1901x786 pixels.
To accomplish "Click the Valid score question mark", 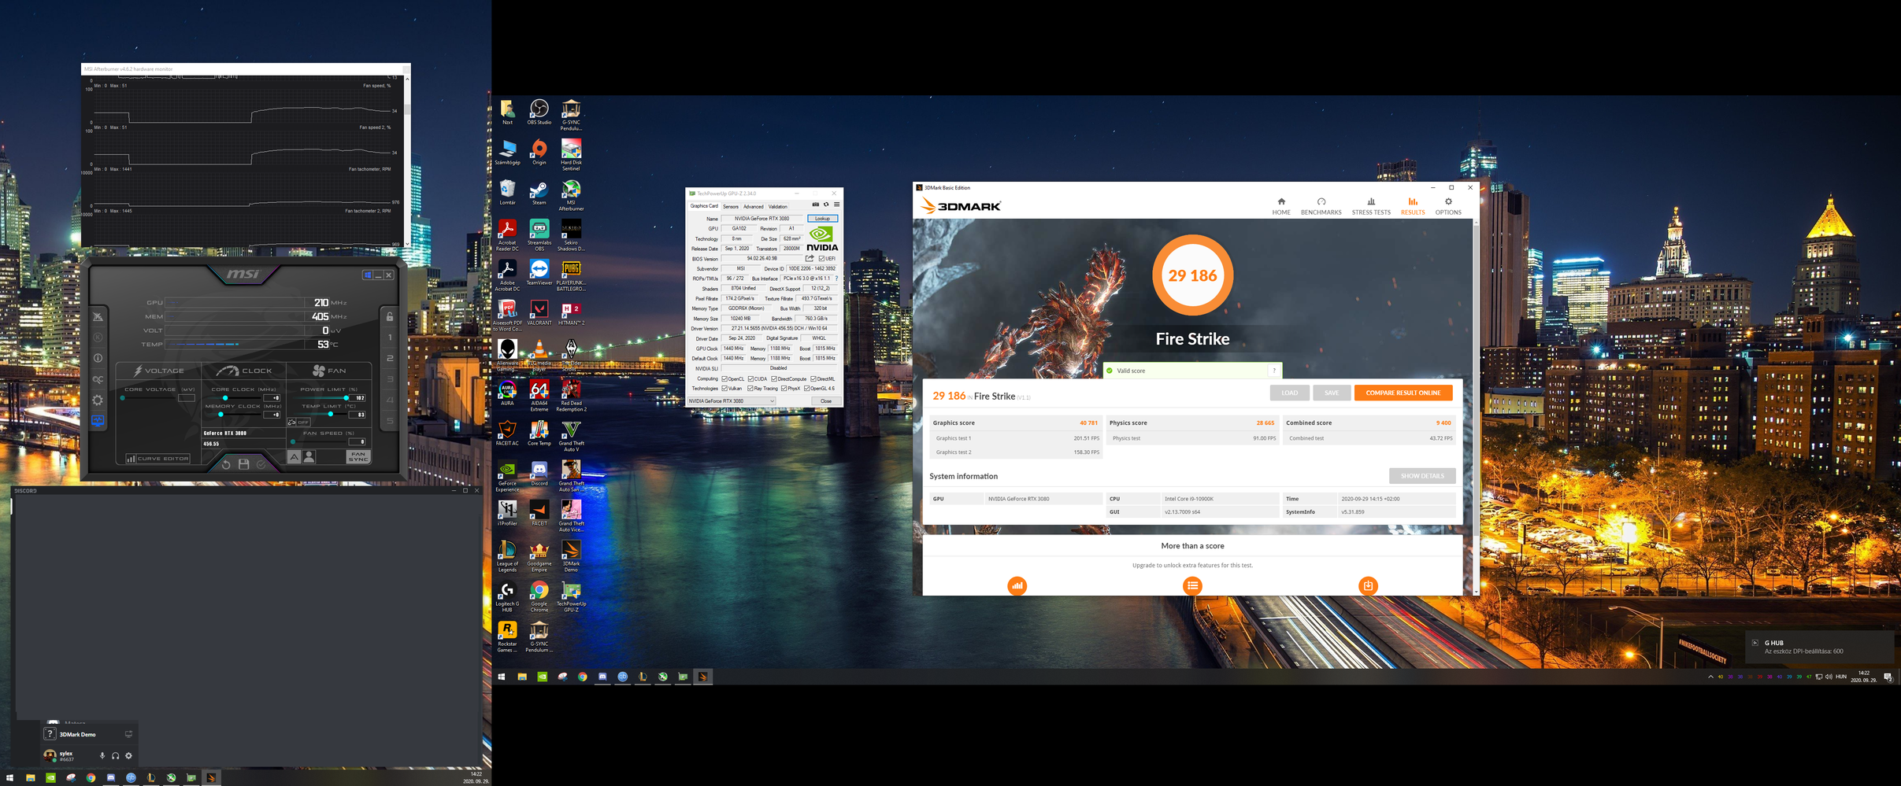I will 1273,371.
